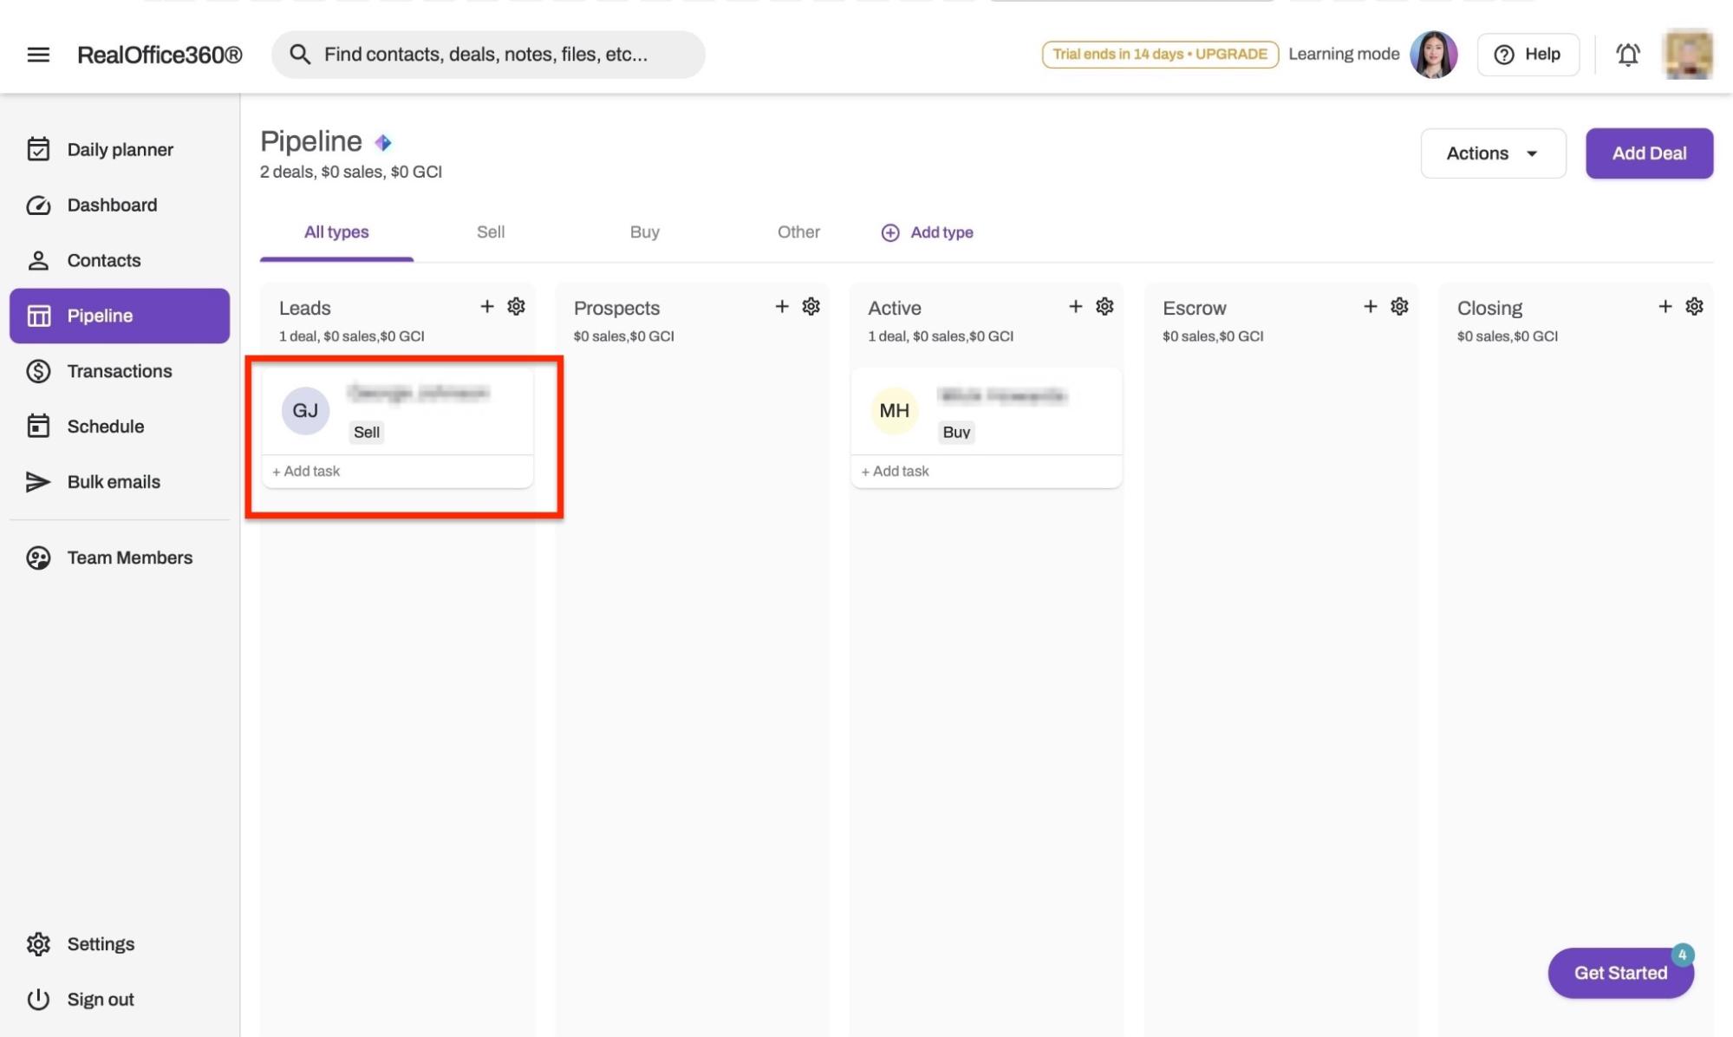
Task: Expand the Actions dropdown
Action: [1492, 153]
